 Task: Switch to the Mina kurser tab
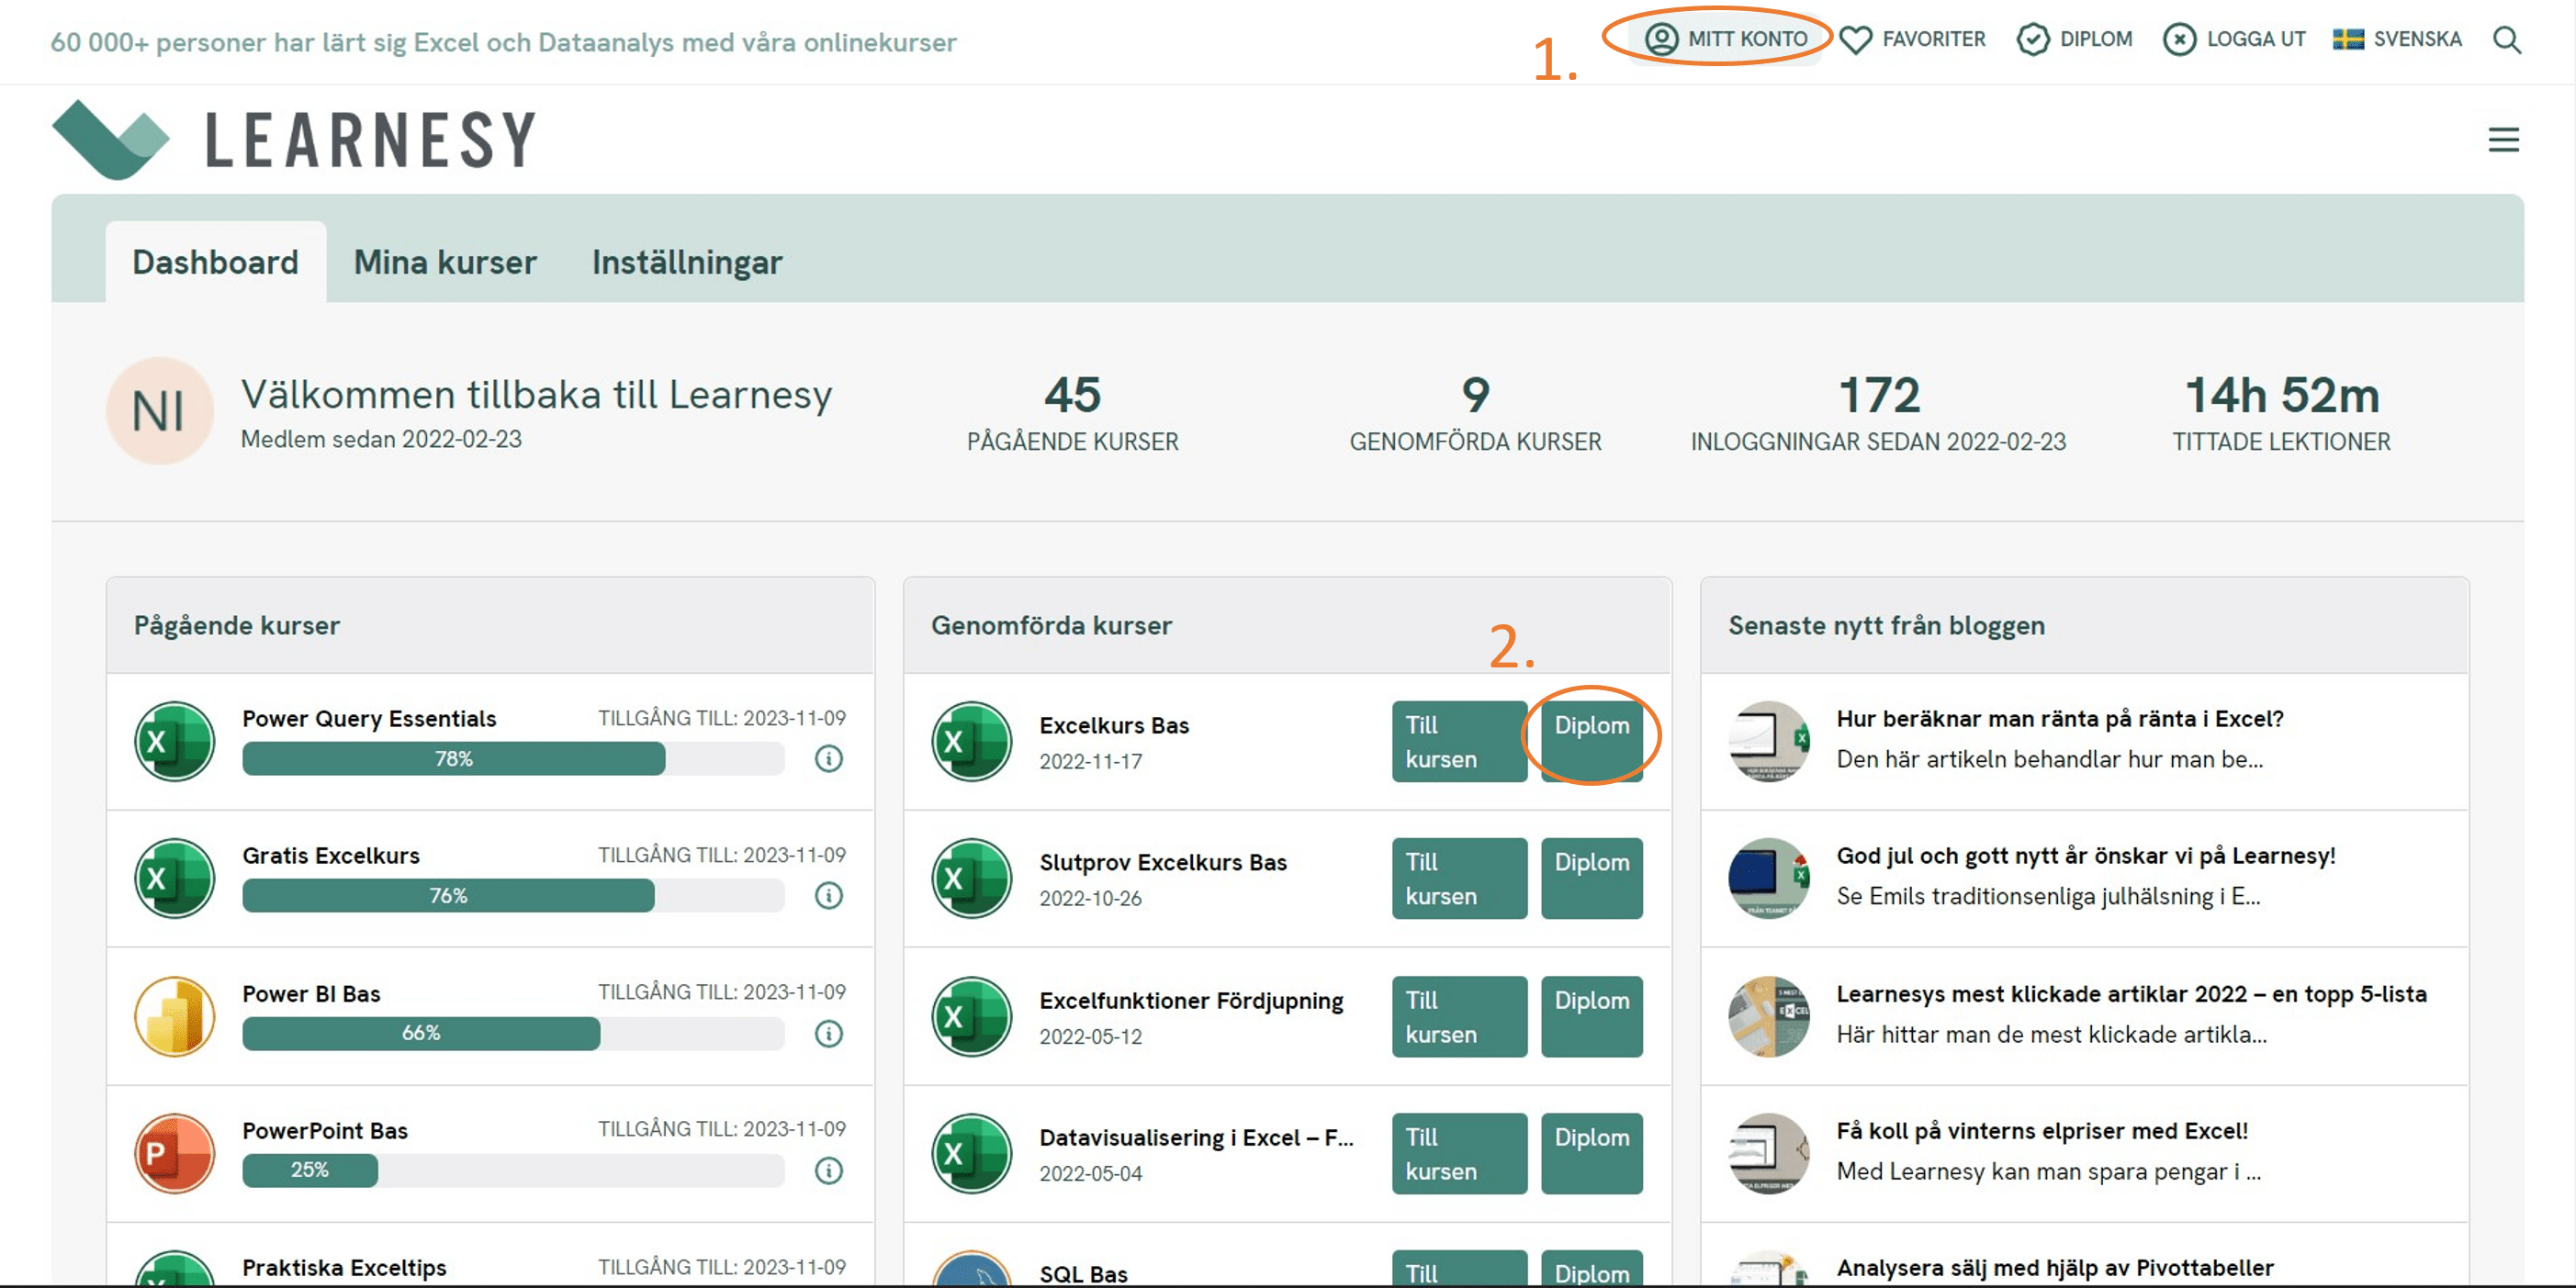point(445,262)
